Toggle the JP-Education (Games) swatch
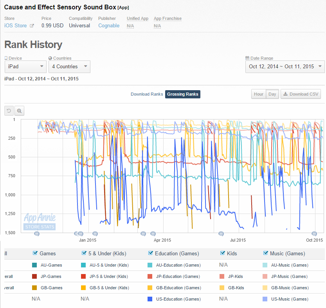Screen dimensions: 326x308 coord(150,276)
